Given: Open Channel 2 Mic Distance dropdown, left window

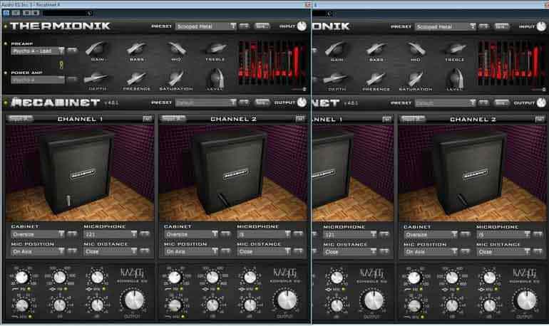Looking at the screenshot, I should click(264, 251).
